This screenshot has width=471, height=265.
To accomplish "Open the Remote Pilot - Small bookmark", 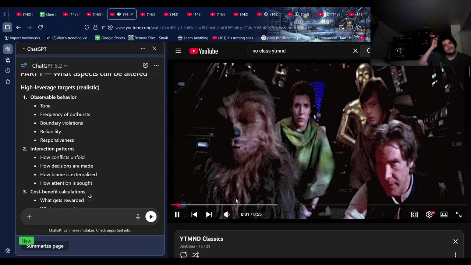I will [150, 38].
